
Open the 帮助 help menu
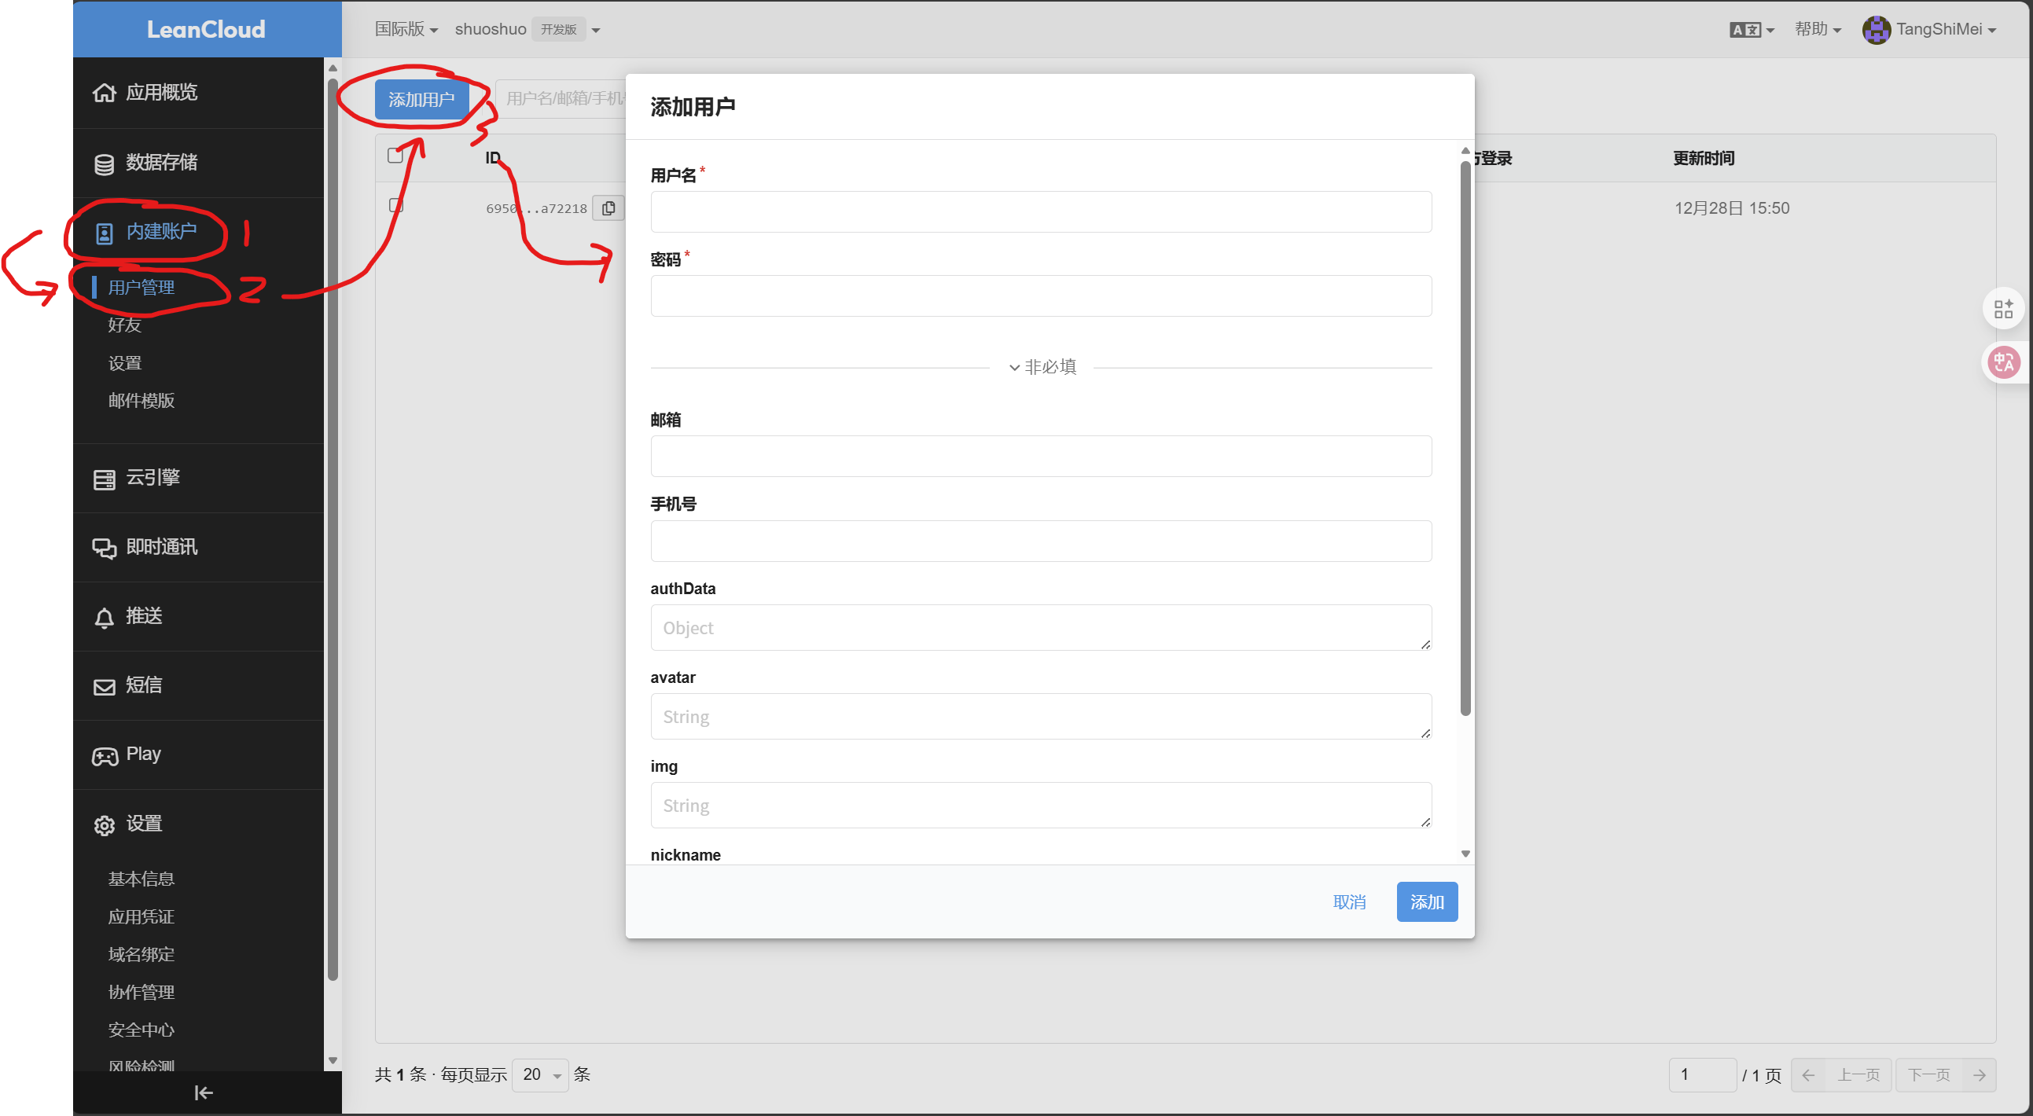pyautogui.click(x=1817, y=29)
